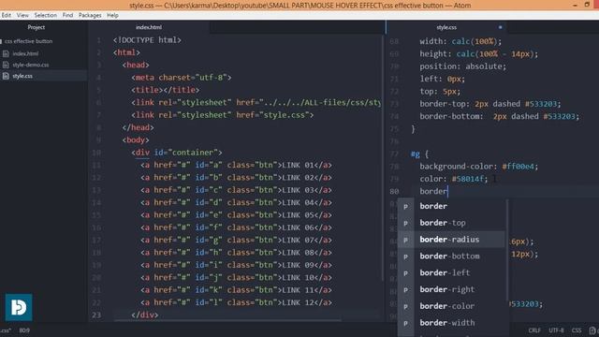Click the property badge beside border-color suggestion
This screenshot has height=337, width=599.
click(405, 306)
